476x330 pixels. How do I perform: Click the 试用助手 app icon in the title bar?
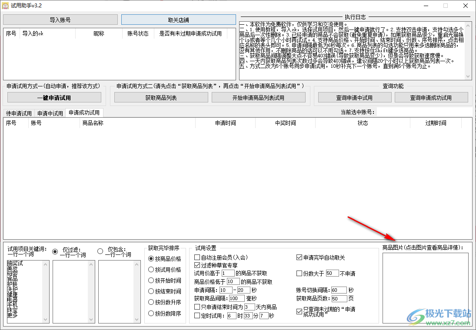[5, 6]
